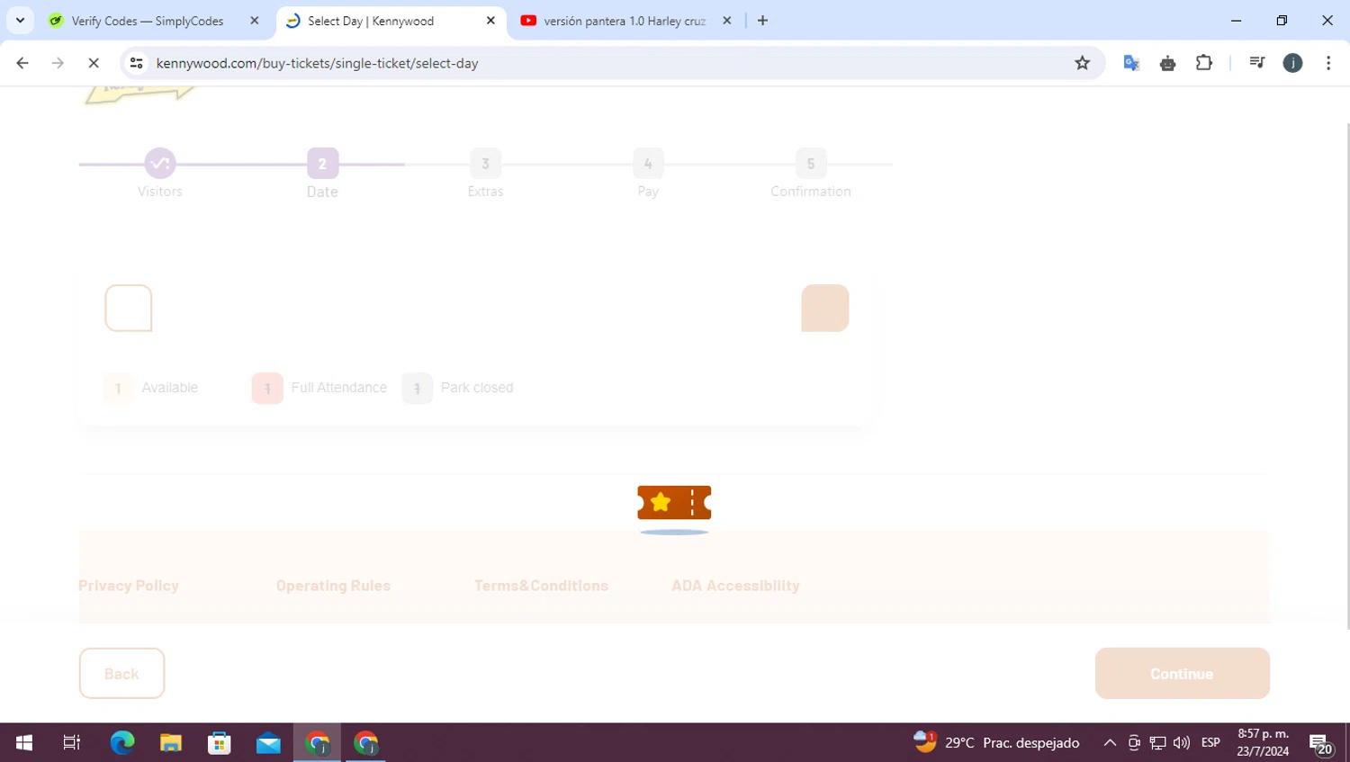Image resolution: width=1350 pixels, height=762 pixels.
Task: Open the clock showing 8:57 p. m.
Action: click(x=1263, y=742)
